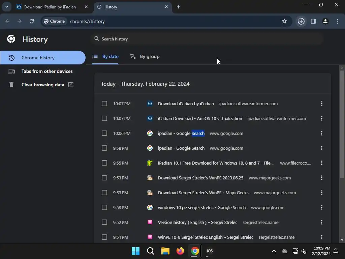Image resolution: width=345 pixels, height=259 pixels.
Task: Open more actions for windows 10 pe search
Action: 322,207
